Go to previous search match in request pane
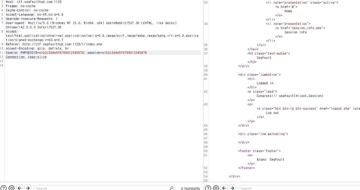The image size is (360, 190). [x=20, y=188]
